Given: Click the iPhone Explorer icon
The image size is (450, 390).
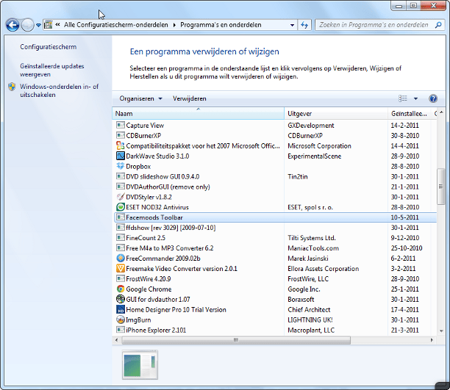Looking at the screenshot, I should tap(121, 330).
